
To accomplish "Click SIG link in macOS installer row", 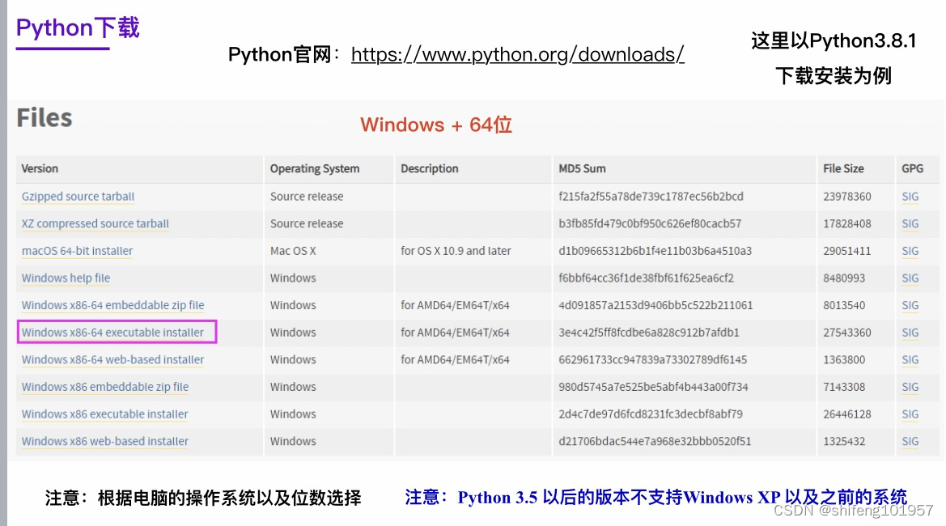I will click(x=910, y=251).
